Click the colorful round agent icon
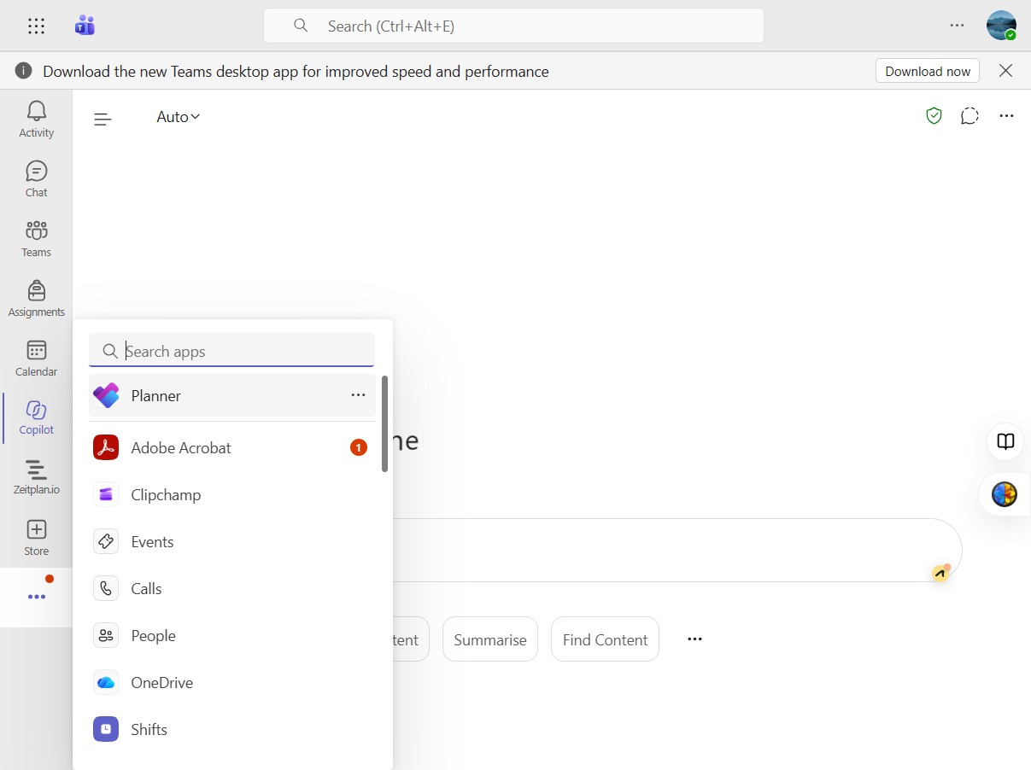This screenshot has height=770, width=1031. (x=1005, y=494)
